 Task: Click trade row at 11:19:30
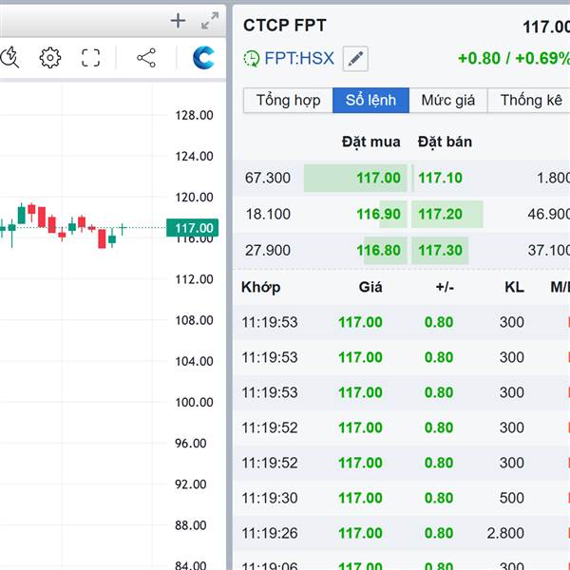pyautogui.click(x=401, y=498)
